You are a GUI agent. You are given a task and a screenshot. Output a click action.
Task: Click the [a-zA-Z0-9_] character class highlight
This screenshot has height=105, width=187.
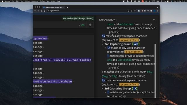134,52
